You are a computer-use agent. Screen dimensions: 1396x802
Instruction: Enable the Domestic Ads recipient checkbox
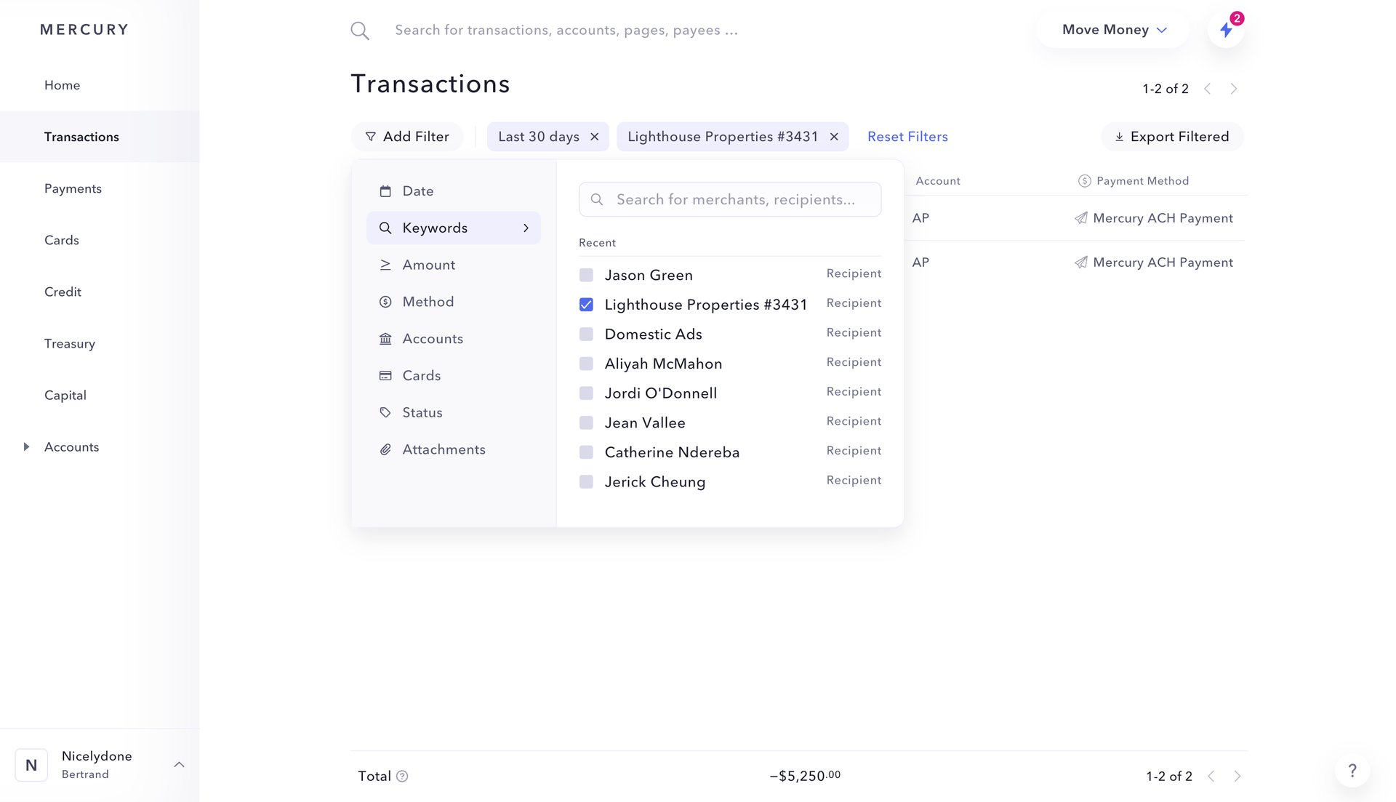coord(586,334)
